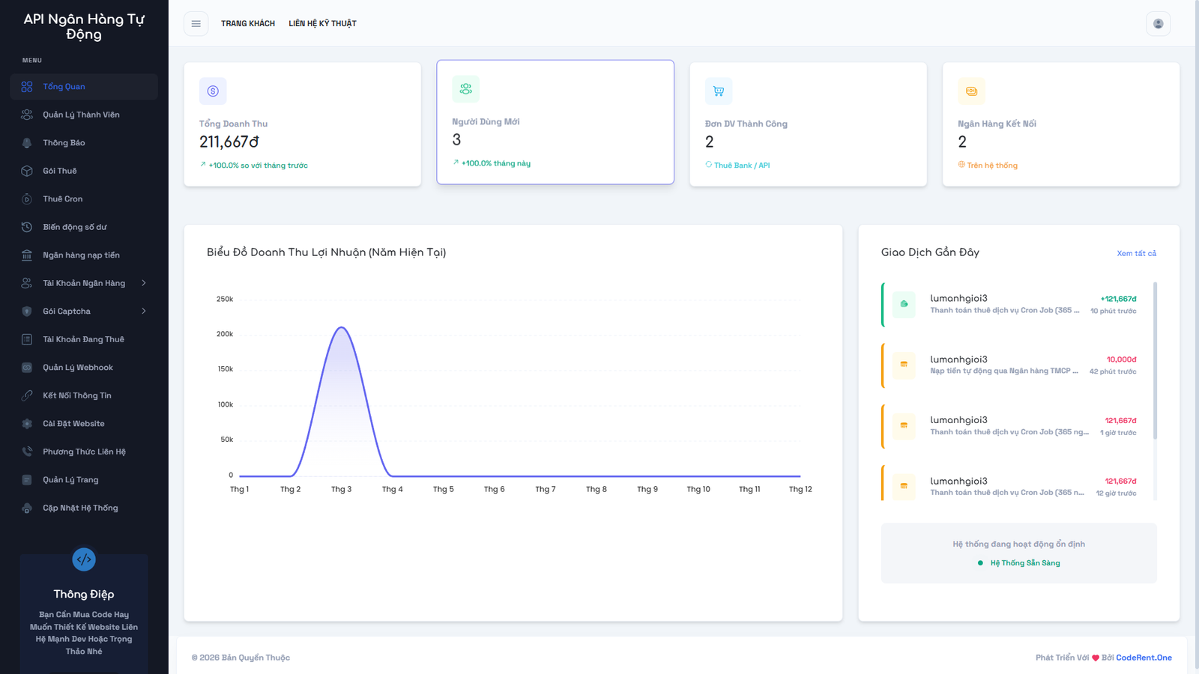The image size is (1199, 674).
Task: Open the user profile avatar icon
Action: click(1158, 24)
